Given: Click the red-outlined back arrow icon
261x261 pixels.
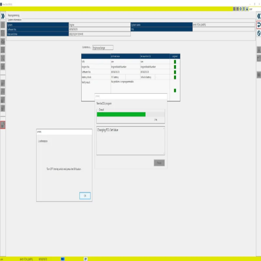Looking at the screenshot, I should (259, 25).
